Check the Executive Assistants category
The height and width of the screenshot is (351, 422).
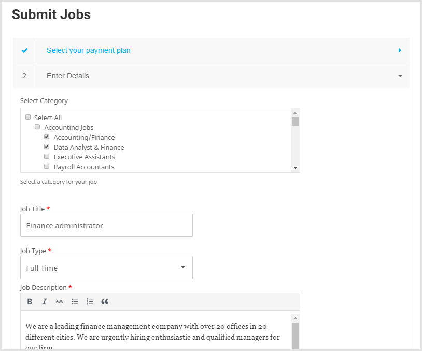47,156
